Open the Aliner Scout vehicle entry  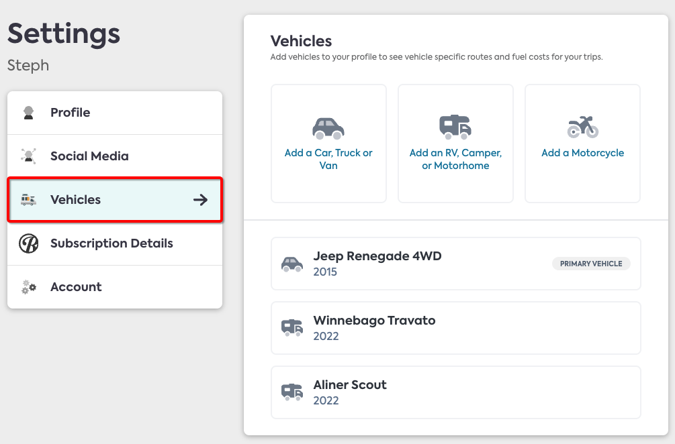[456, 392]
